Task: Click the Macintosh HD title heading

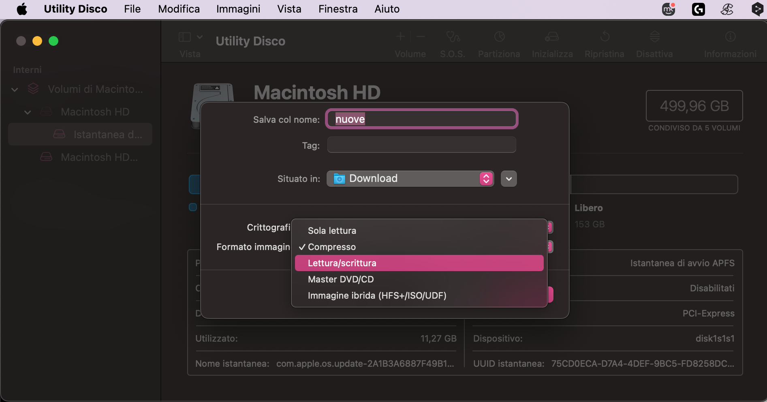Action: pos(317,92)
